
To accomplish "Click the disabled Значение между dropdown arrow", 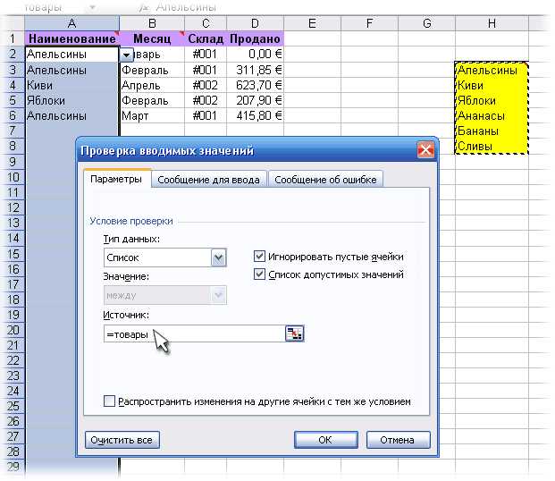I will 218,295.
